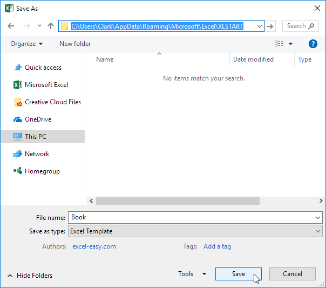Open Homegroup in the navigation pane

[x=42, y=171]
